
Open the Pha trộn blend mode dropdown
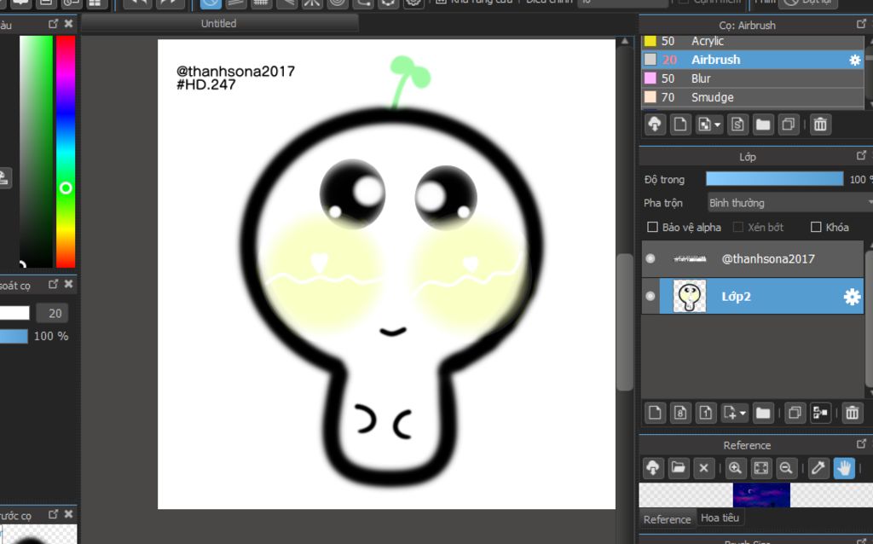click(x=790, y=203)
